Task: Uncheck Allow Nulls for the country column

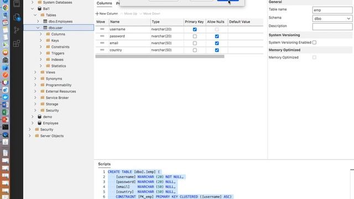Action: pyautogui.click(x=217, y=50)
